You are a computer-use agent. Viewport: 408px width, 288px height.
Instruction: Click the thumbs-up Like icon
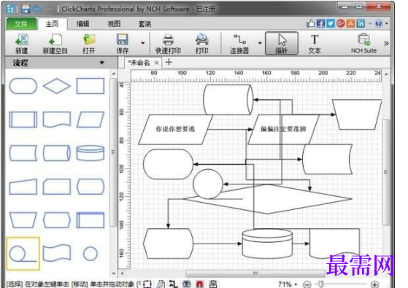click(310, 23)
